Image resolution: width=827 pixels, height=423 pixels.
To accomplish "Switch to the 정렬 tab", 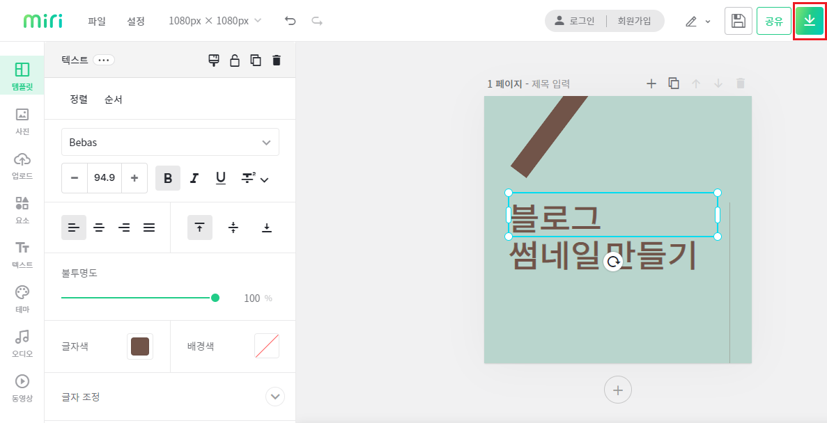I will coord(79,99).
